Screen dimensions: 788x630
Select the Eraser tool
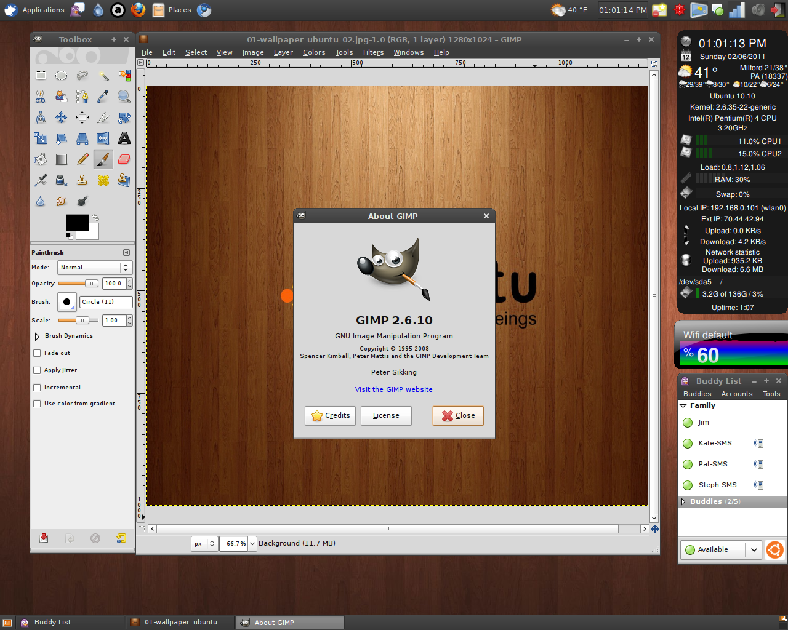124,159
